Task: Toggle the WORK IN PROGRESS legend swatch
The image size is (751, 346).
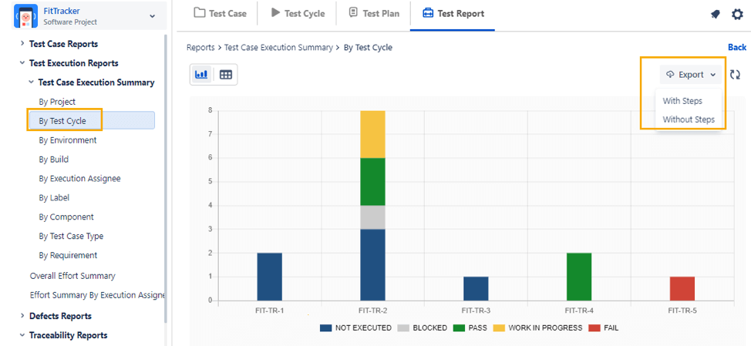Action: 499,328
